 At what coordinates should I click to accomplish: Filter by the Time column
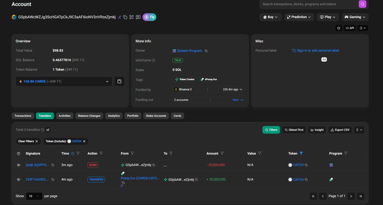coord(78,153)
